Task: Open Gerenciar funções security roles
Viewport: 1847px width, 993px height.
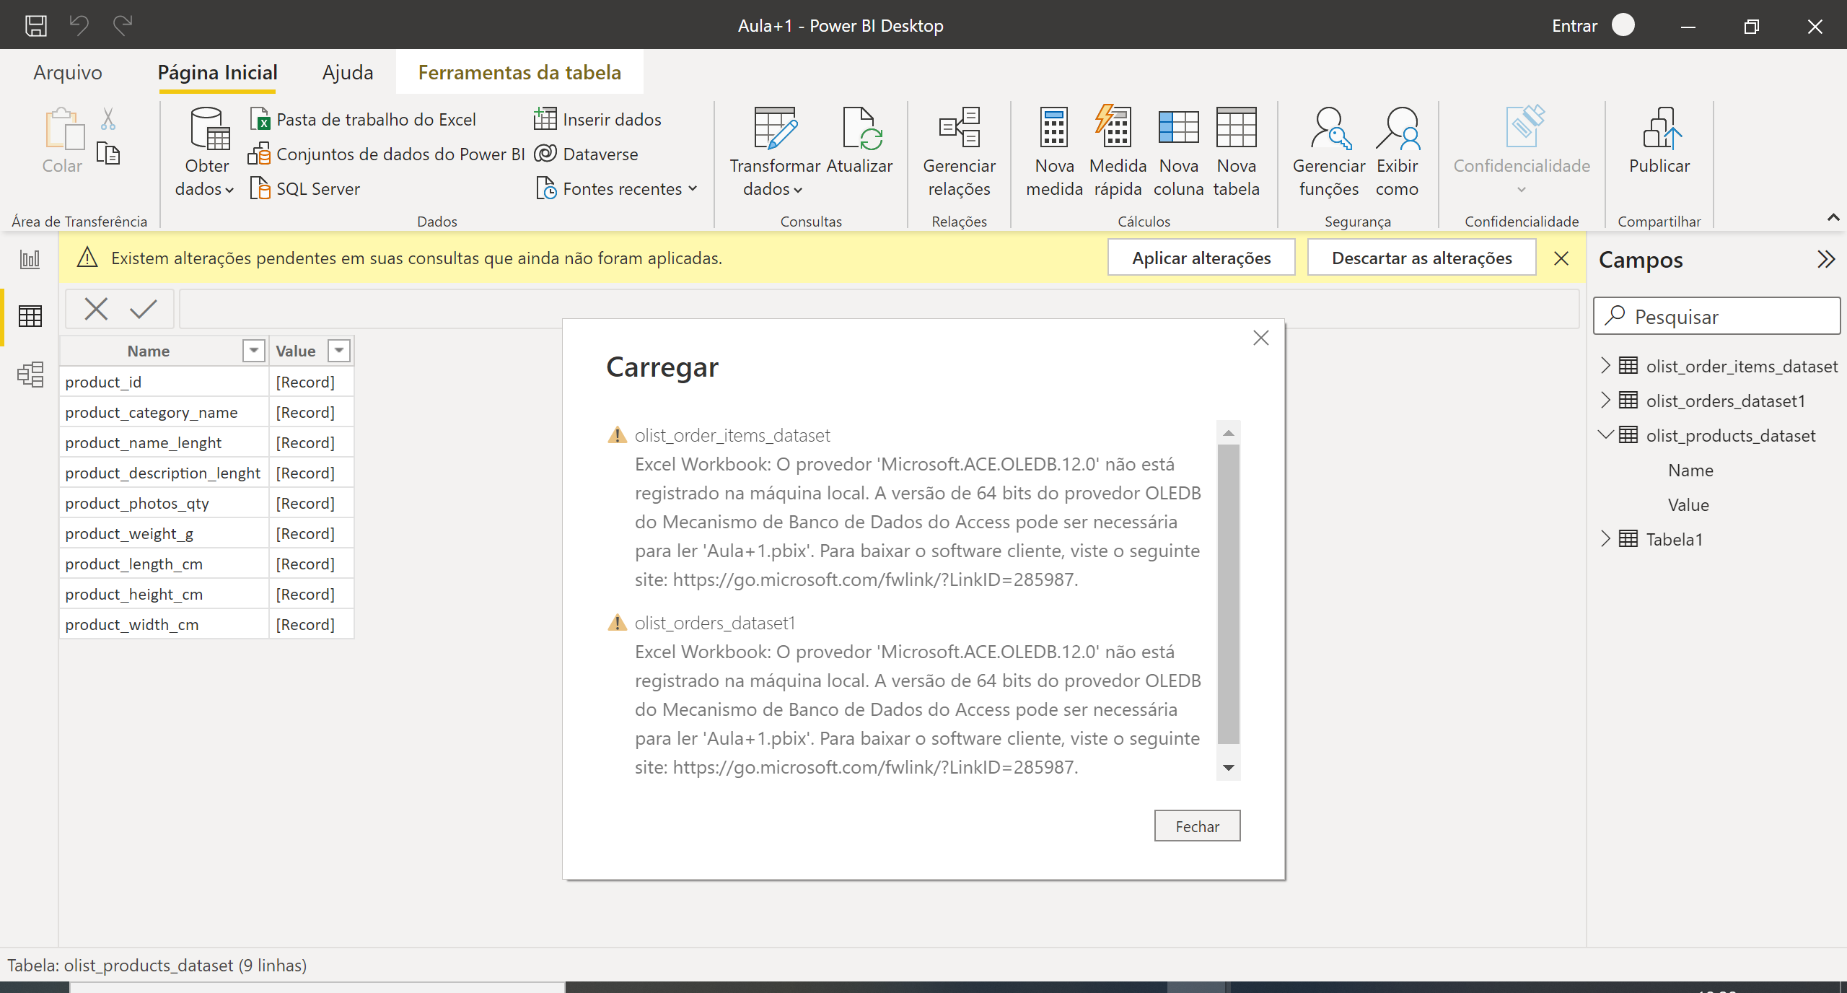Action: 1329,152
